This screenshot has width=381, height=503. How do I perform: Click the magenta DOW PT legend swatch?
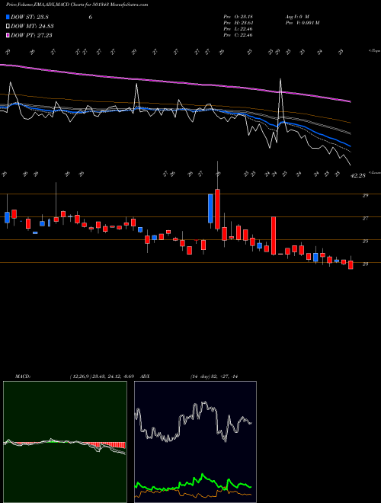tap(8, 35)
